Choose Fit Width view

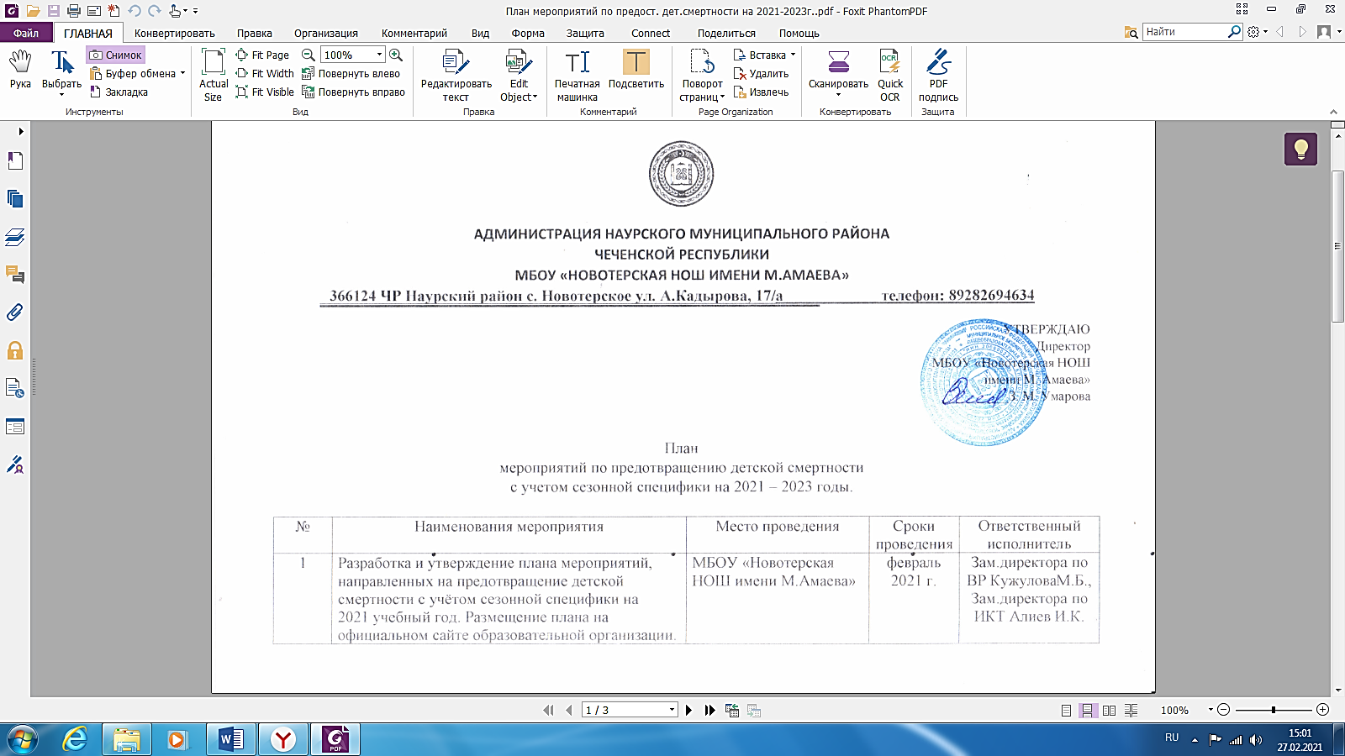(x=265, y=74)
